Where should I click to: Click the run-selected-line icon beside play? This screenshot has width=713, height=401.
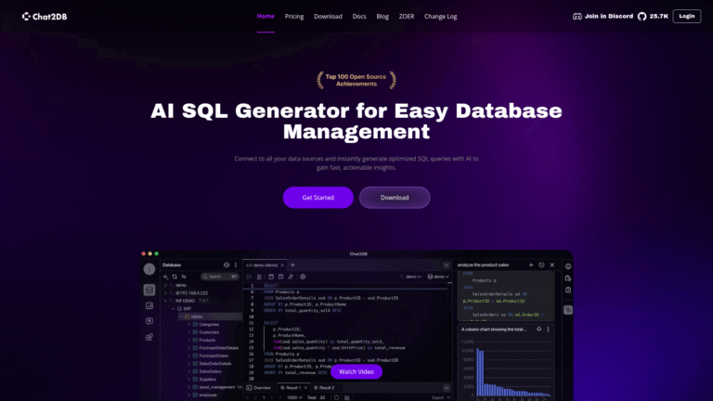click(259, 277)
